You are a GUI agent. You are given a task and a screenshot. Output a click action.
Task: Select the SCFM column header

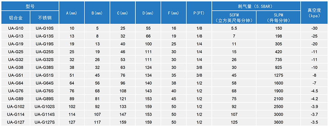(234, 18)
